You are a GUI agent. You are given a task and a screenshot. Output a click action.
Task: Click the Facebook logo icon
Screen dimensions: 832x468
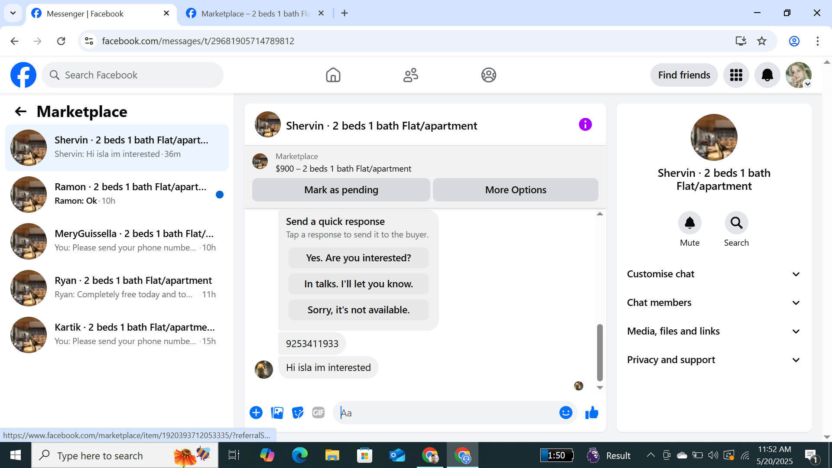click(23, 75)
